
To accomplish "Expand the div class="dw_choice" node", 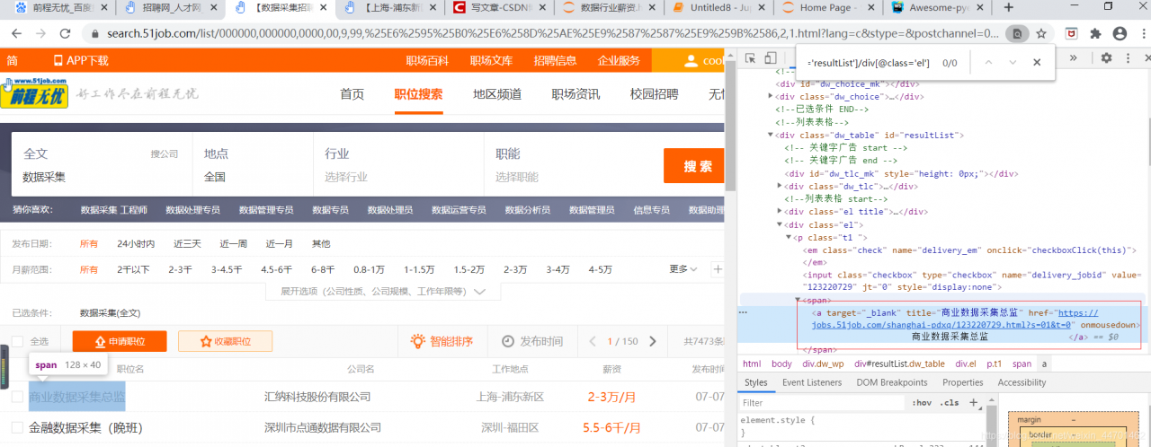I will (771, 96).
